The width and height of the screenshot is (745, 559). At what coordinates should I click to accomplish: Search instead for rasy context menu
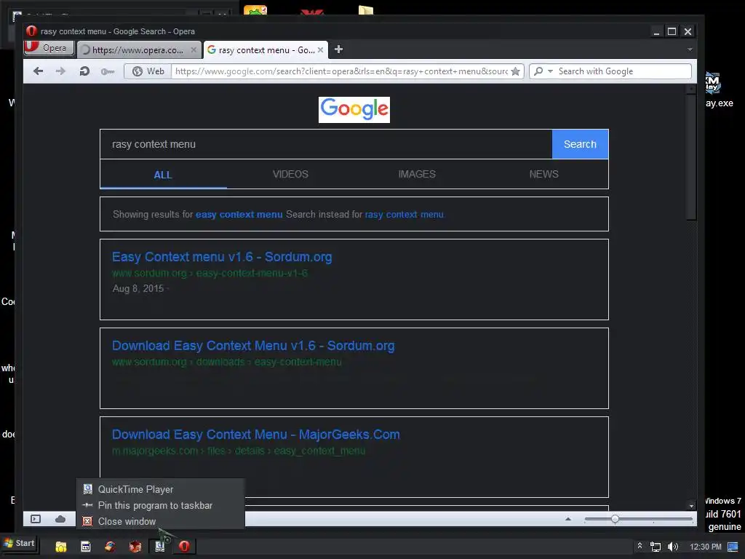[404, 215]
